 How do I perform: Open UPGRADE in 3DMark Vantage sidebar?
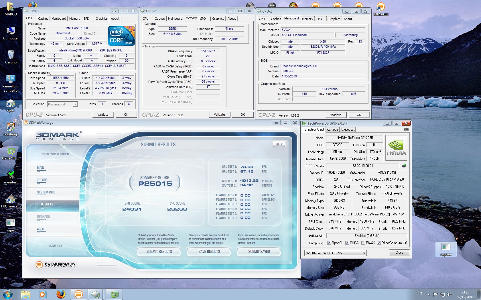pos(43,217)
